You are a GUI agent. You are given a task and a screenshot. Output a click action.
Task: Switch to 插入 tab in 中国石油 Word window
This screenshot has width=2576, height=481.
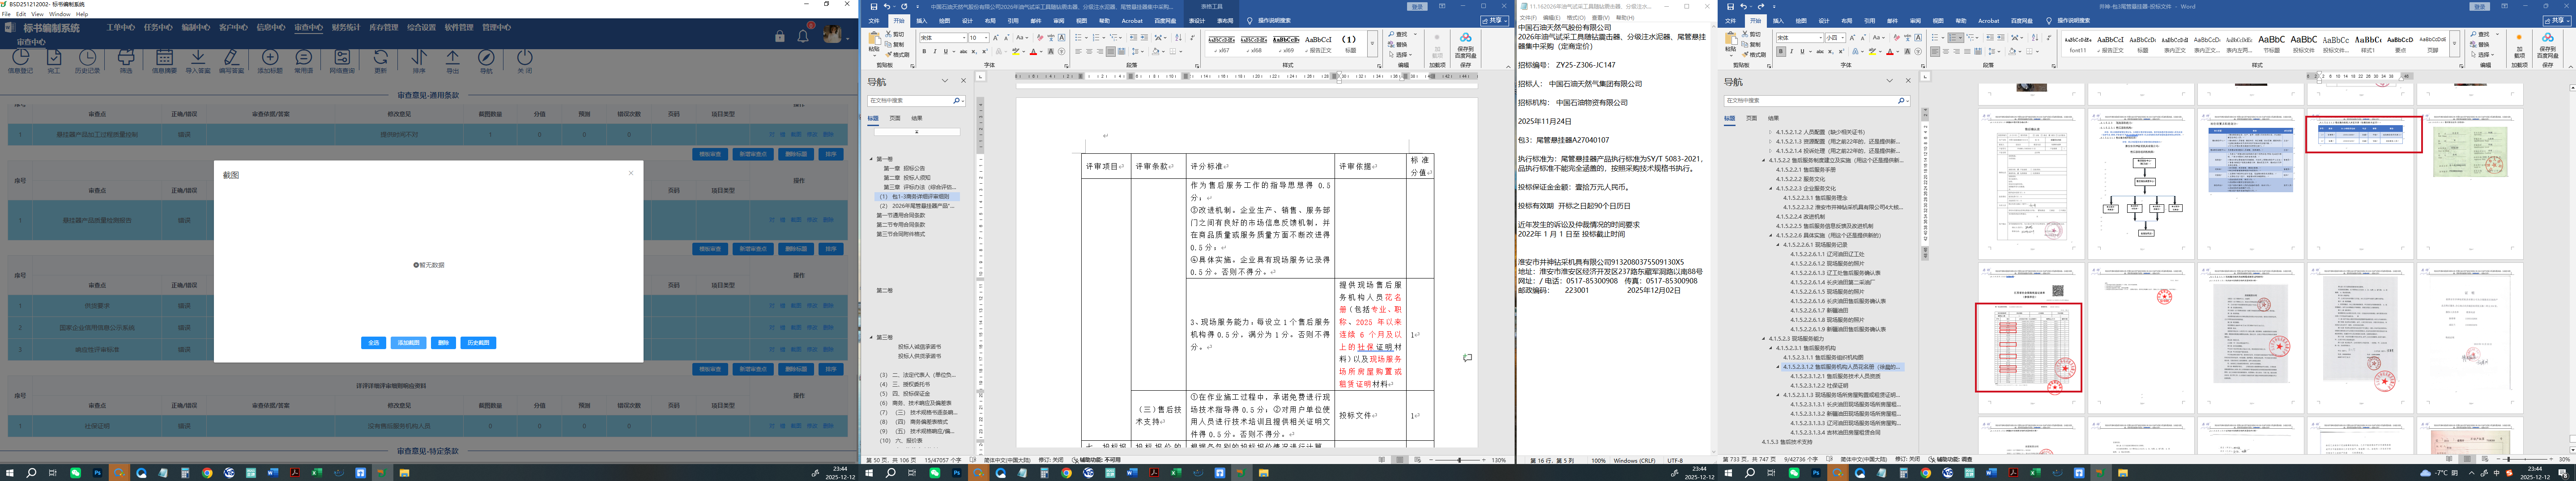(x=921, y=20)
